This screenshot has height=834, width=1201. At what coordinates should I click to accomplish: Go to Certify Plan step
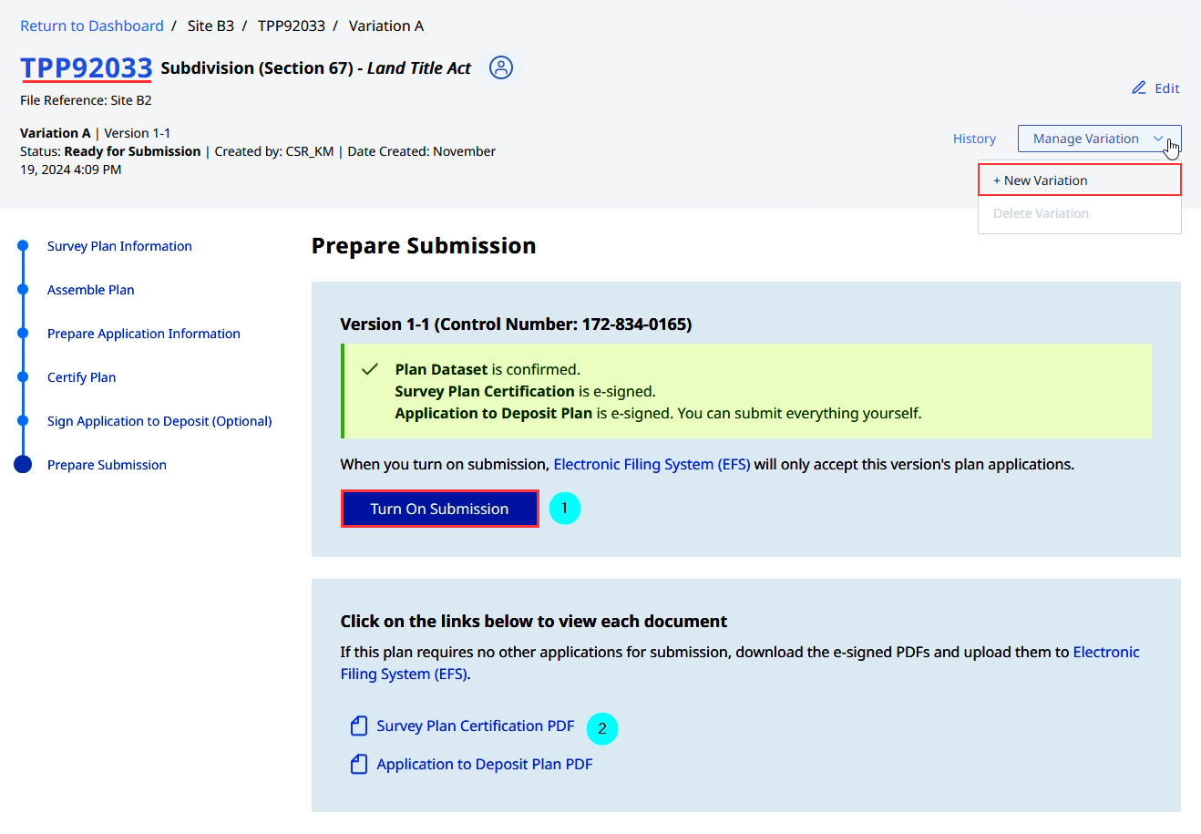[82, 377]
